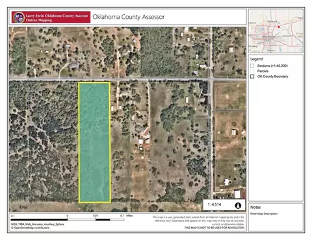Click 'WGS_1984_Web_Mercator_Auxiliary_Sphere' text
The height and width of the screenshot is (240, 312).
click(38, 224)
